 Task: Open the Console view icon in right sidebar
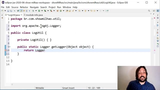[x=158, y=41]
